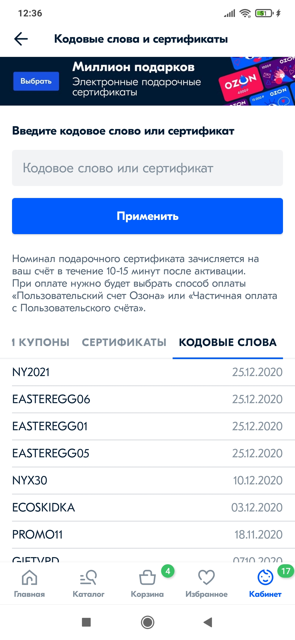Switch to the КУПОНЫ tab
This screenshot has width=295, height=640.
point(41,342)
